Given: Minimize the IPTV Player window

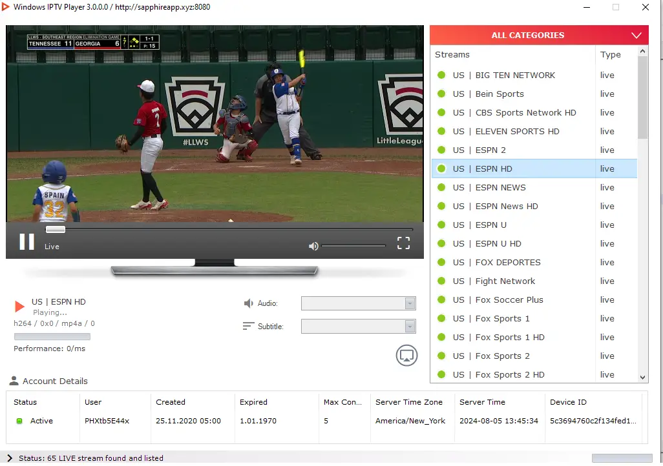Looking at the screenshot, I should tap(587, 7).
